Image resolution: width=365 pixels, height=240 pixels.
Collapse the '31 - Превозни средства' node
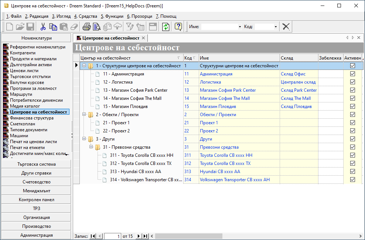tap(91, 147)
